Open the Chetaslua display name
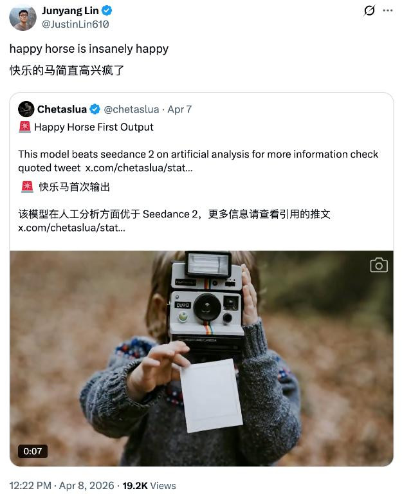 point(62,109)
